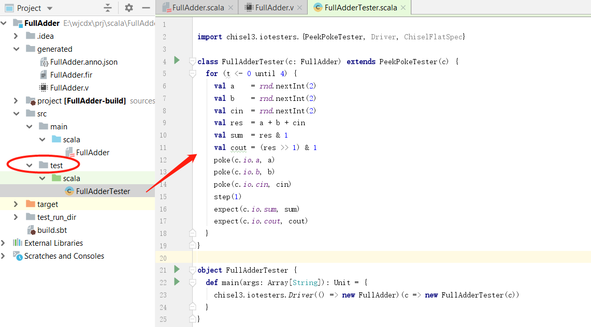Collapse the main folder

click(30, 126)
